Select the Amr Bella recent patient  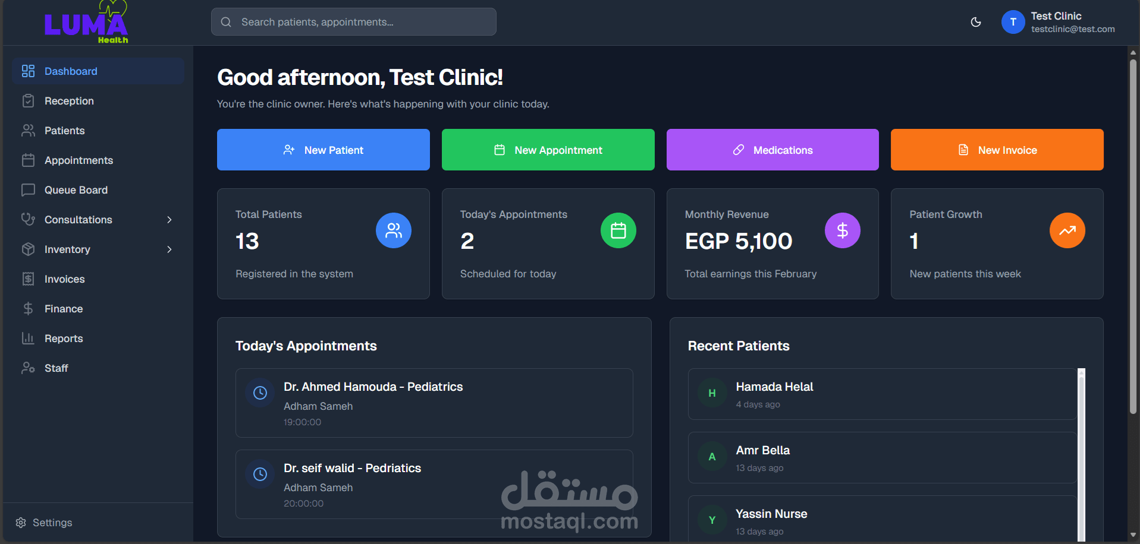tap(883, 457)
